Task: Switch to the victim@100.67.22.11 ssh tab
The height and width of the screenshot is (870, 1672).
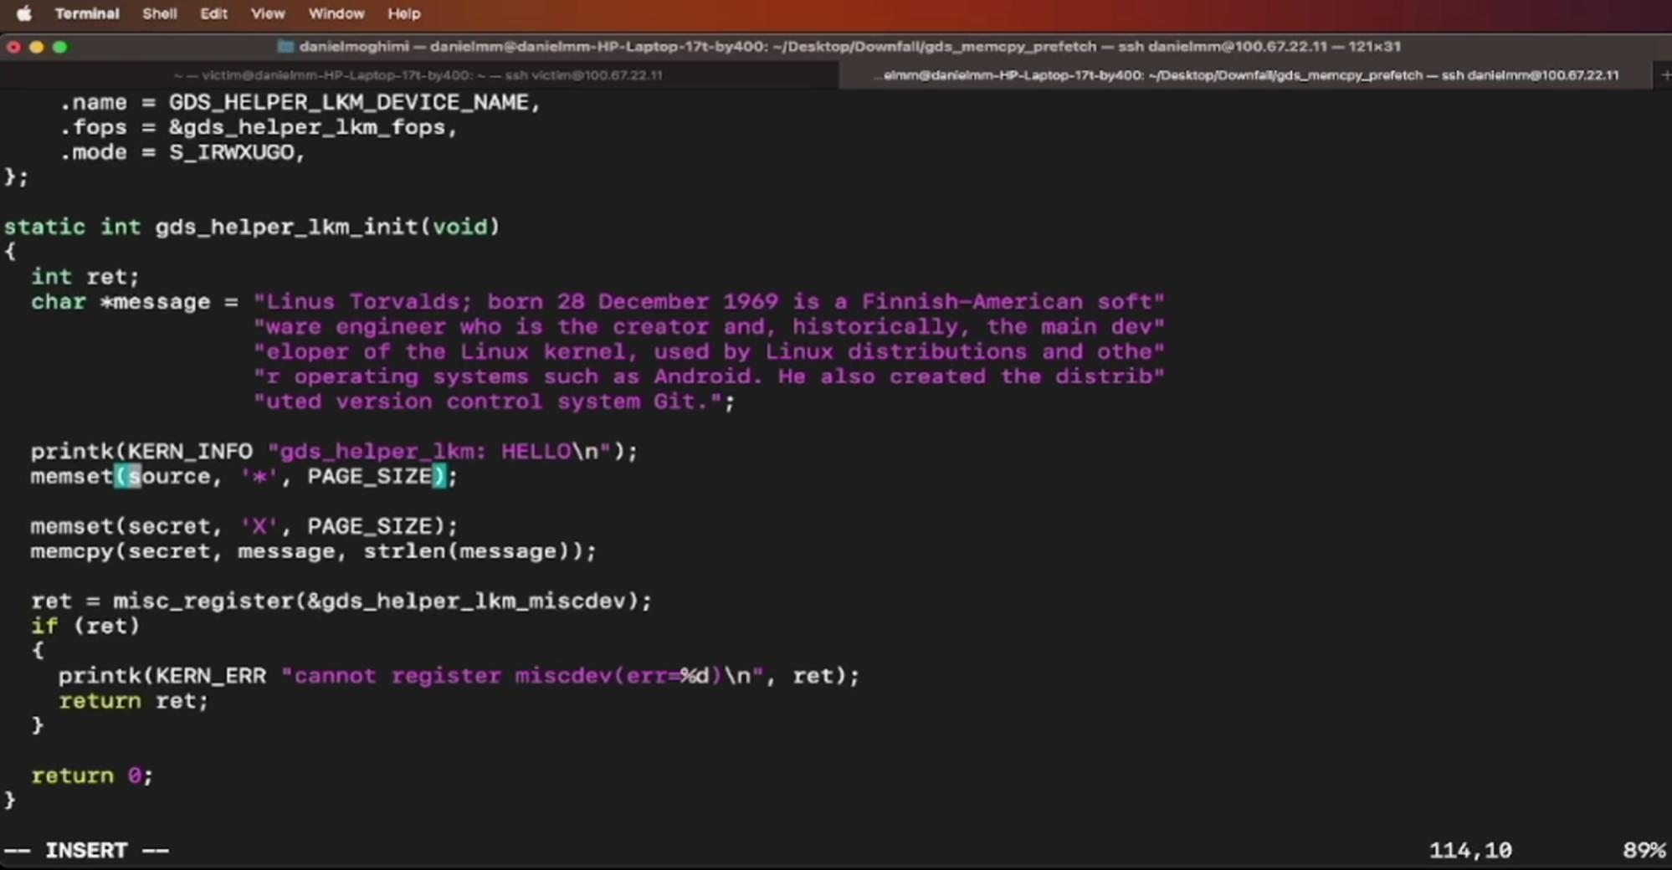Action: [x=418, y=75]
